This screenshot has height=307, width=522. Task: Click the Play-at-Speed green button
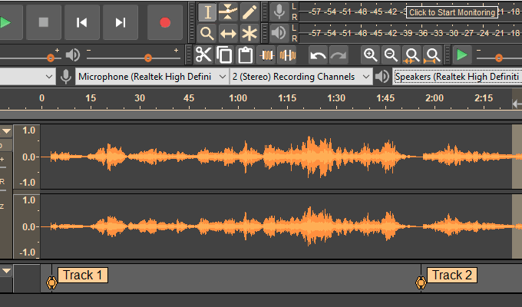click(461, 55)
